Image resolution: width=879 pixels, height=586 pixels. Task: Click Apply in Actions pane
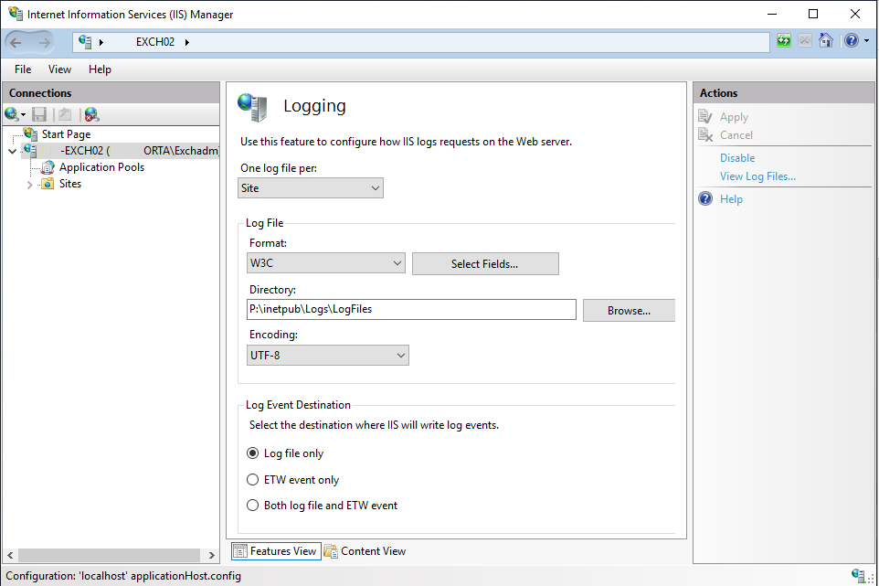[734, 117]
